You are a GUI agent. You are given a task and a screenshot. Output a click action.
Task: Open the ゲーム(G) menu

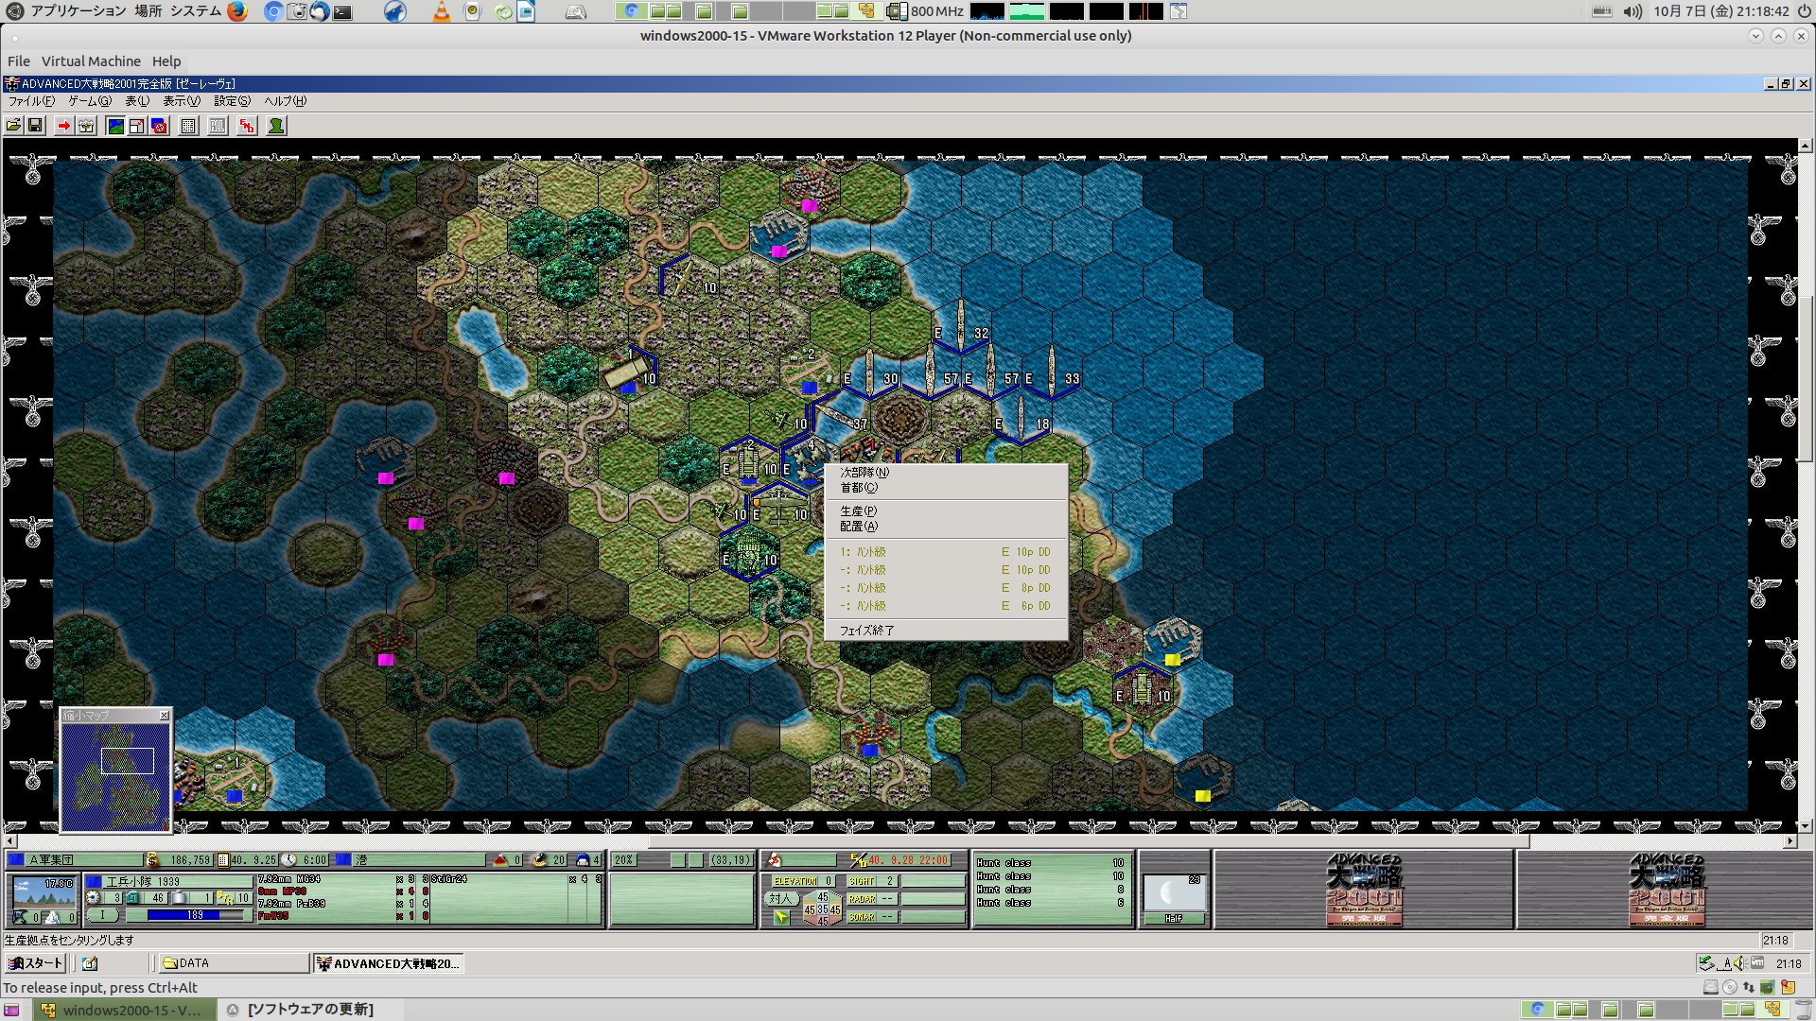pyautogui.click(x=90, y=101)
